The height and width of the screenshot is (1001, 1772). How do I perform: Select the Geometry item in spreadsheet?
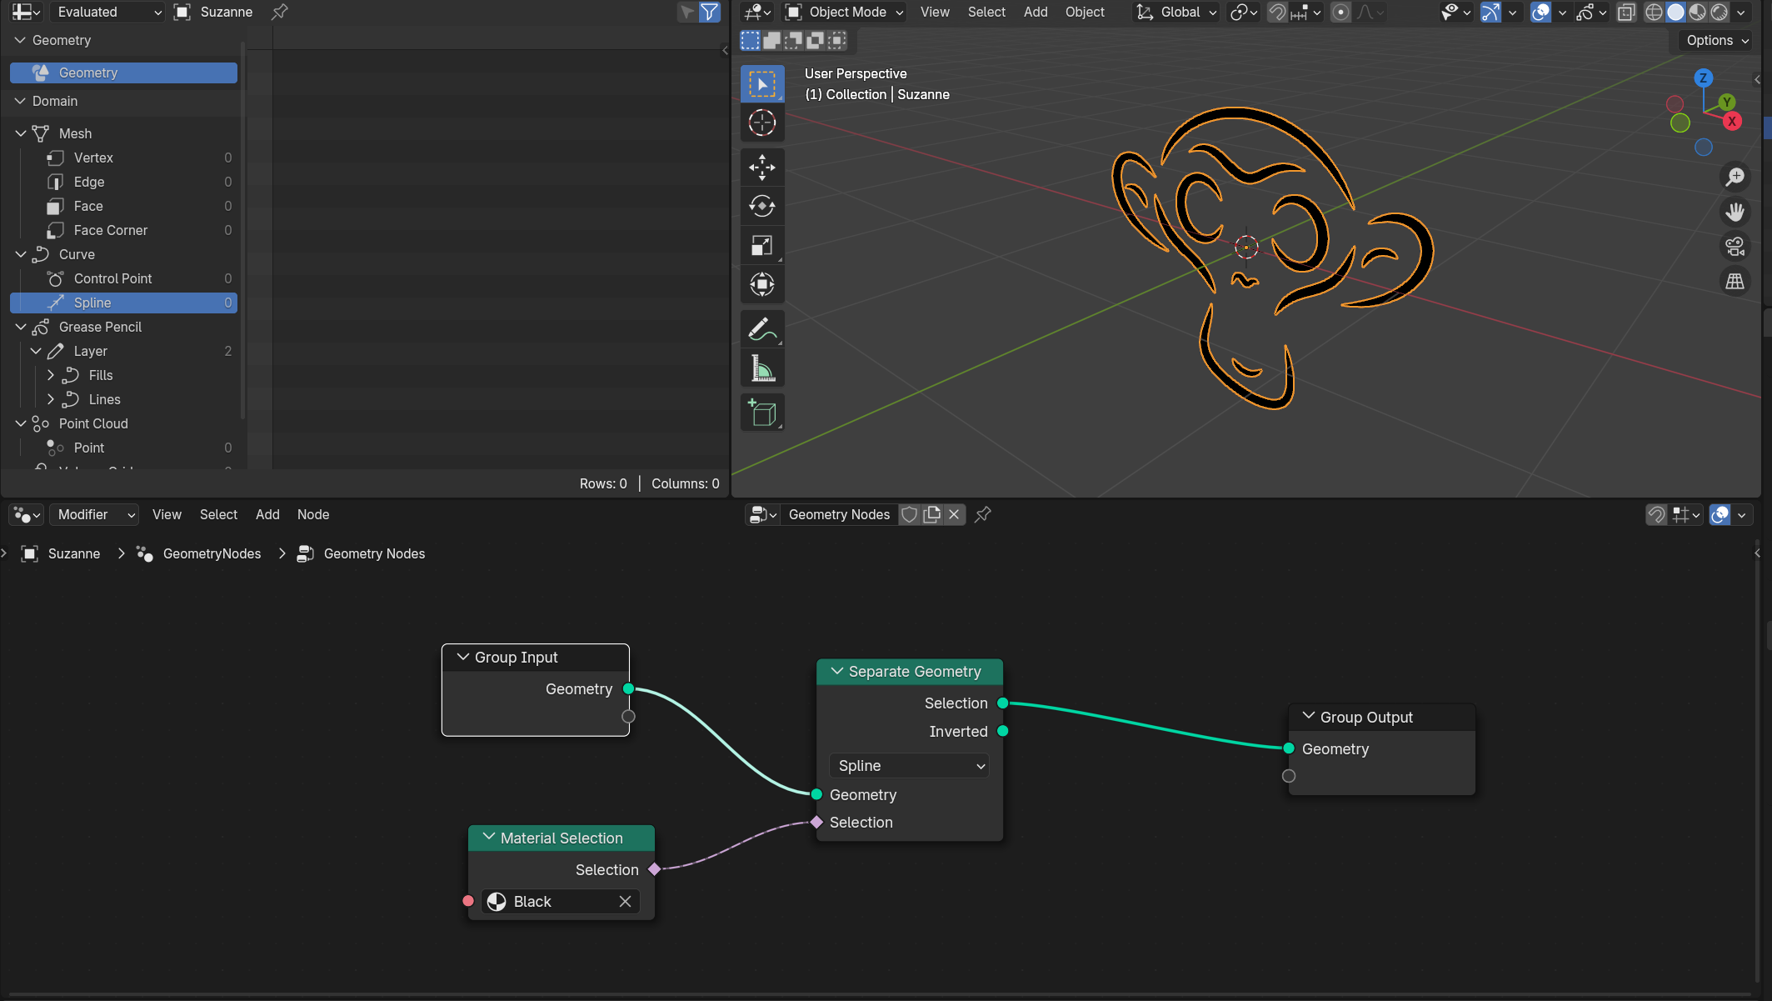pyautogui.click(x=123, y=73)
